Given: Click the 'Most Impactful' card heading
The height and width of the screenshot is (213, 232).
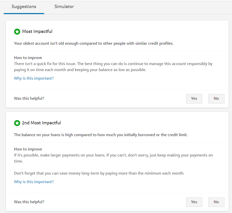Looking at the screenshot, I should (x=37, y=32).
